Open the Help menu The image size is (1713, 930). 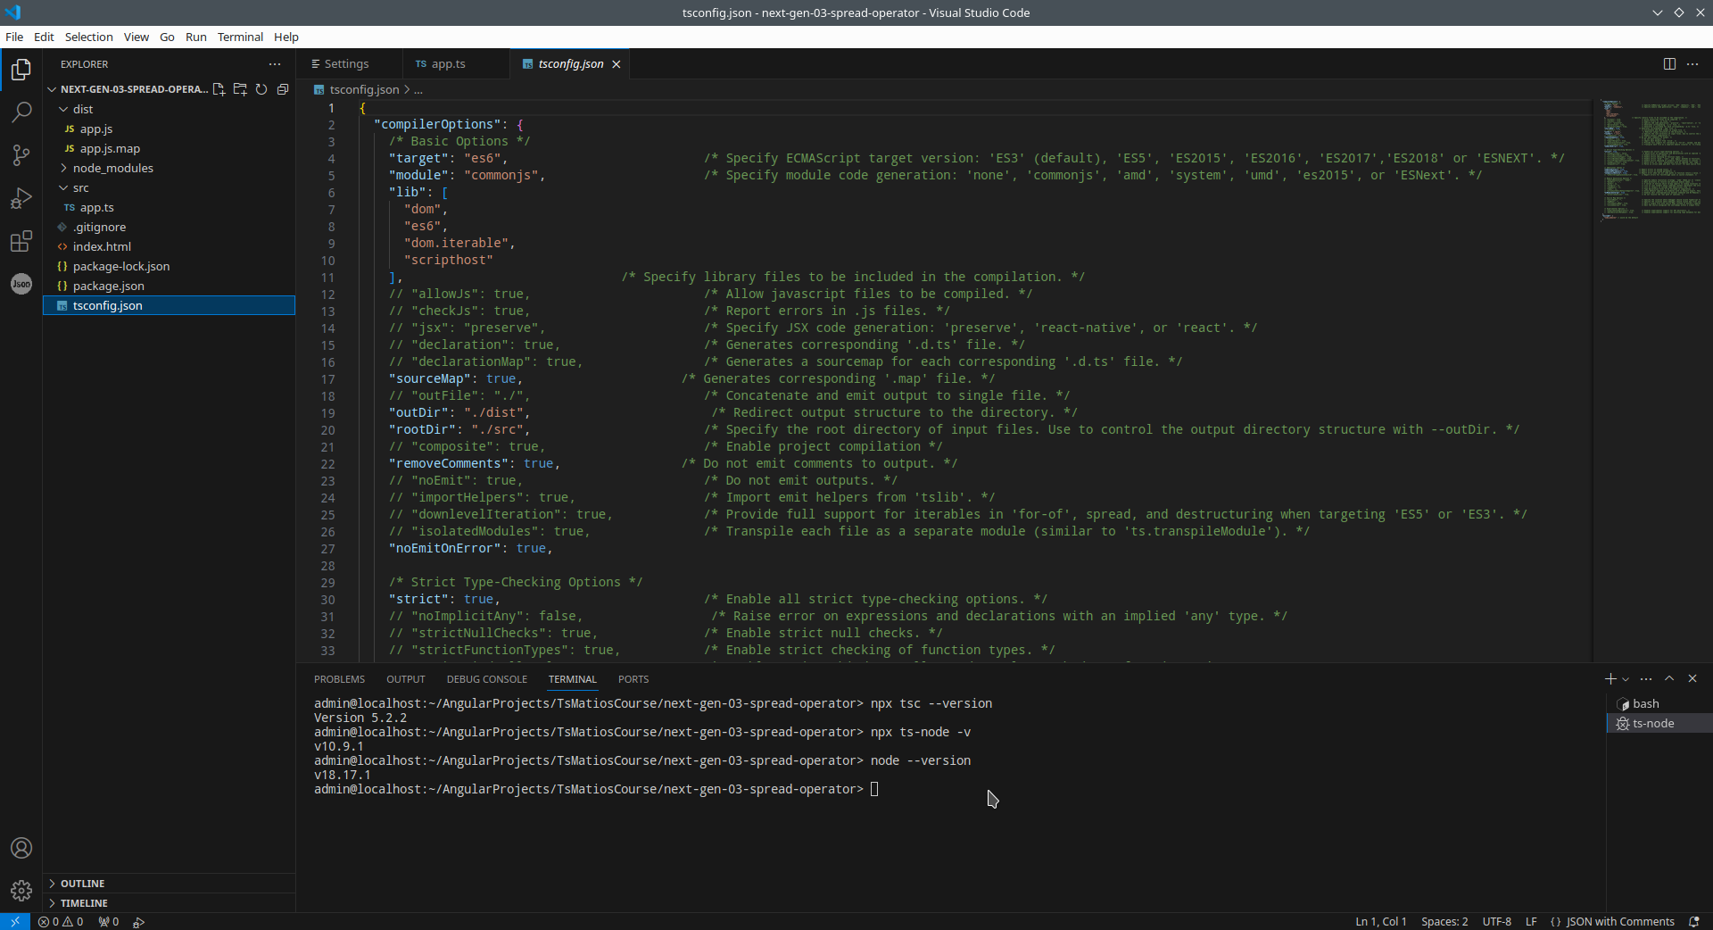tap(286, 37)
